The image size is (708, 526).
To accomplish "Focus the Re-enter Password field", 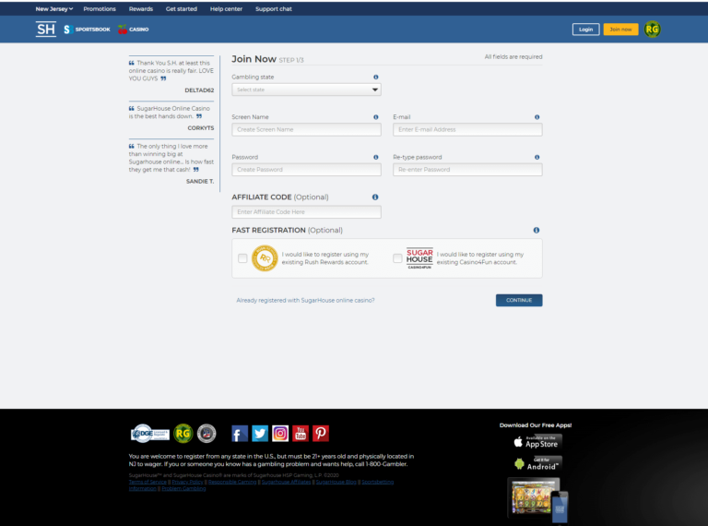I will point(467,170).
